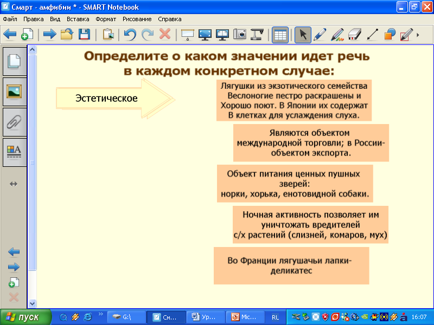
Task: Open the Вставка menu
Action: pos(78,19)
